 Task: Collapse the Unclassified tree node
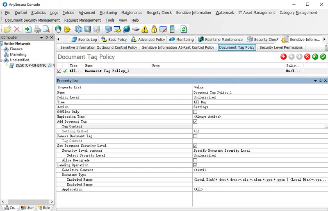coord(1,60)
